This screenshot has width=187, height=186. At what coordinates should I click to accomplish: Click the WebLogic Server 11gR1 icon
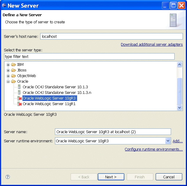tap(19, 104)
